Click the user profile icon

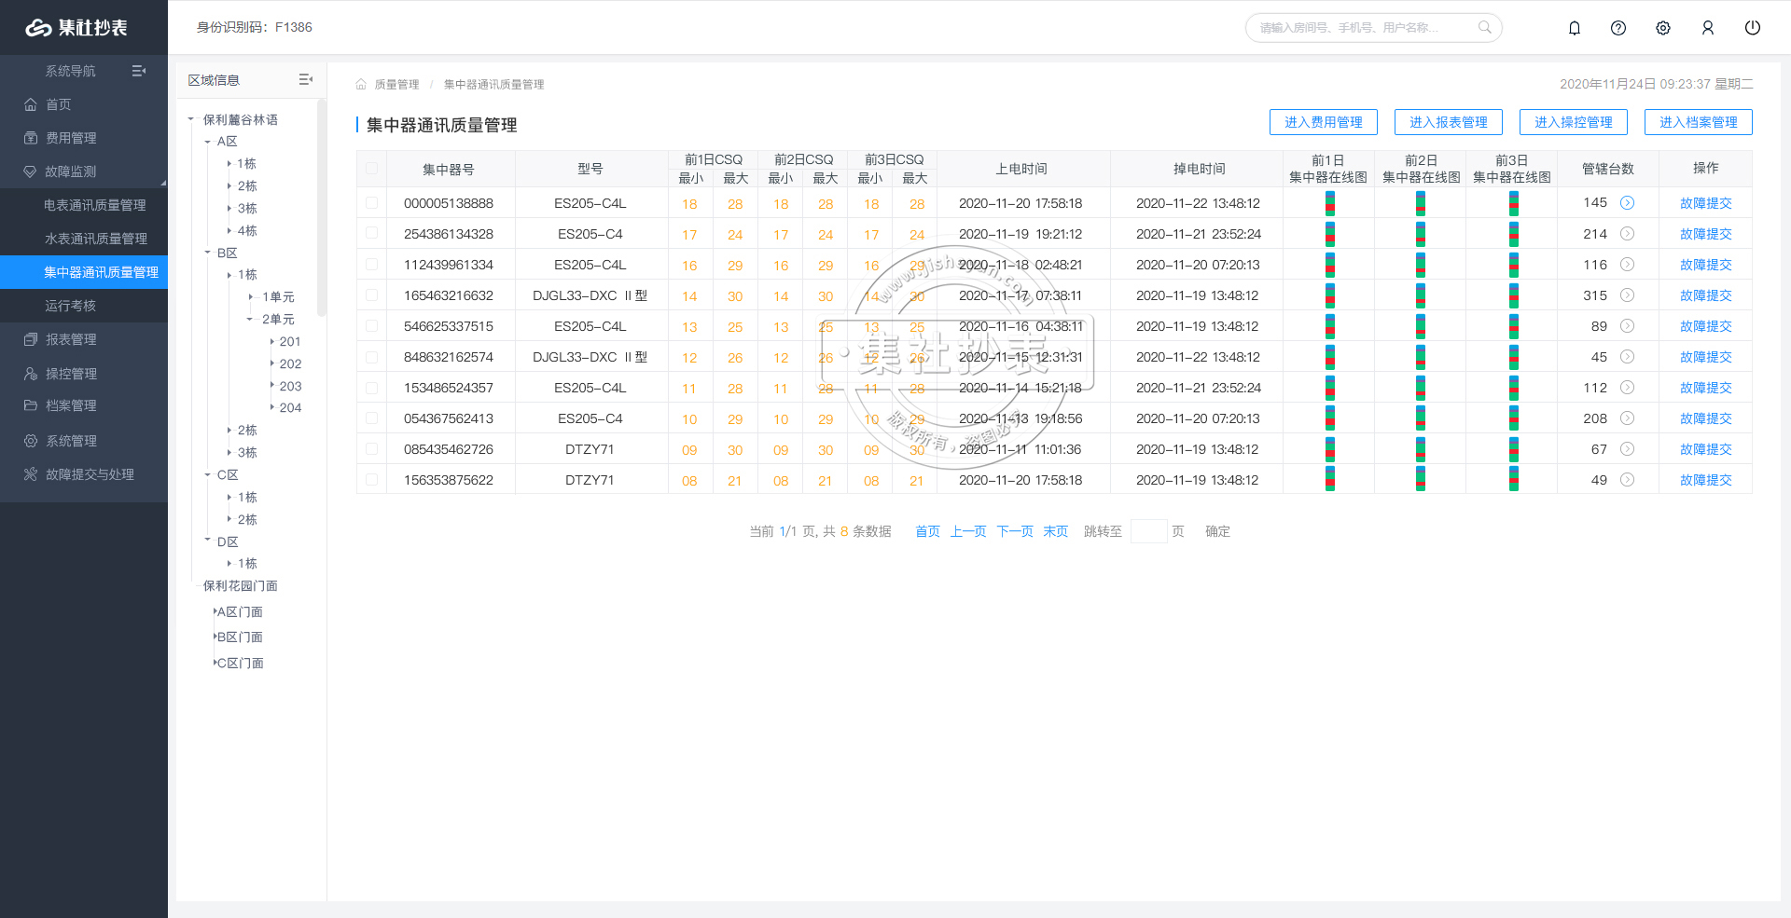click(x=1708, y=28)
